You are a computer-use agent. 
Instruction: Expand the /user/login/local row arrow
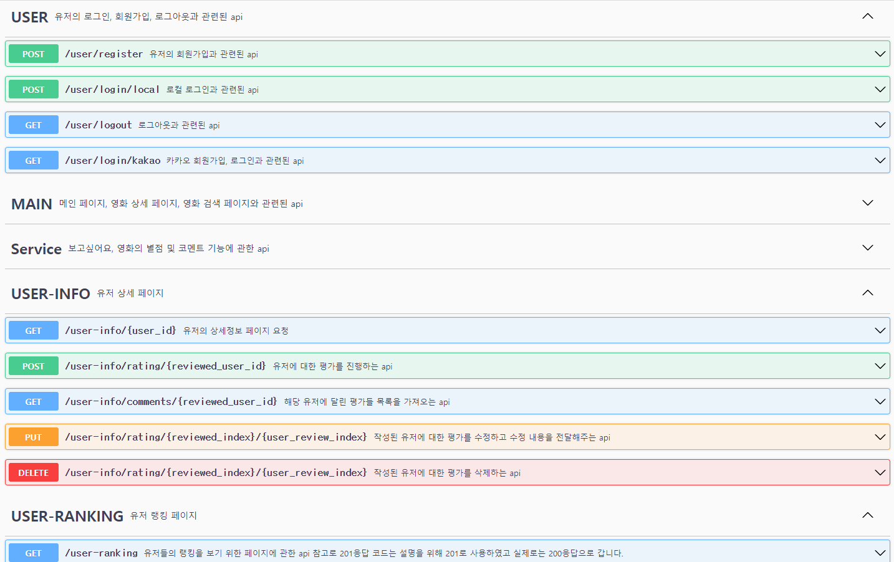[880, 90]
